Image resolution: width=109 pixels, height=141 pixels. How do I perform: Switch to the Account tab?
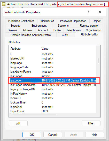43,30
